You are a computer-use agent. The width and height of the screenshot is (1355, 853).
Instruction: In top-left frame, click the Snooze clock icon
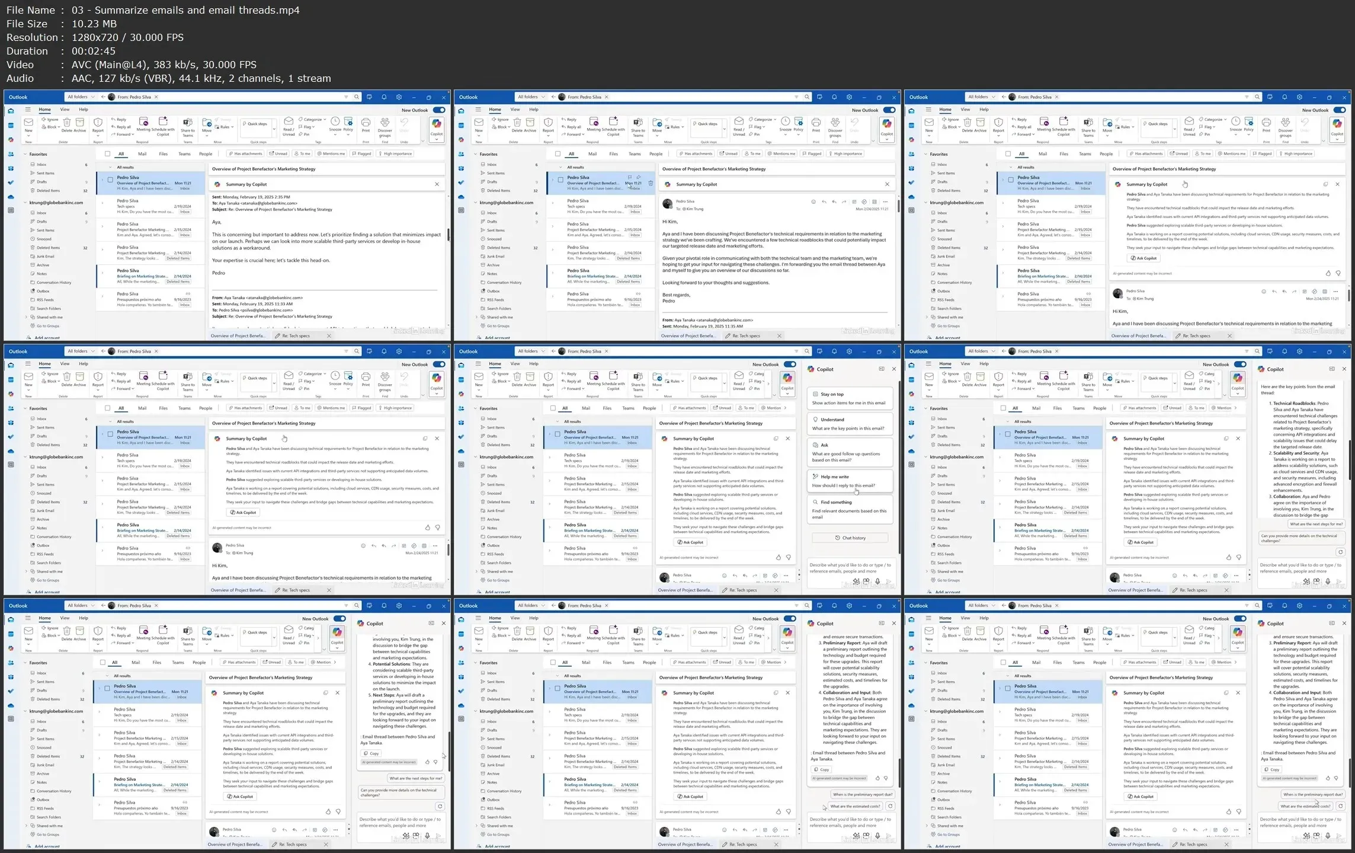tap(335, 122)
